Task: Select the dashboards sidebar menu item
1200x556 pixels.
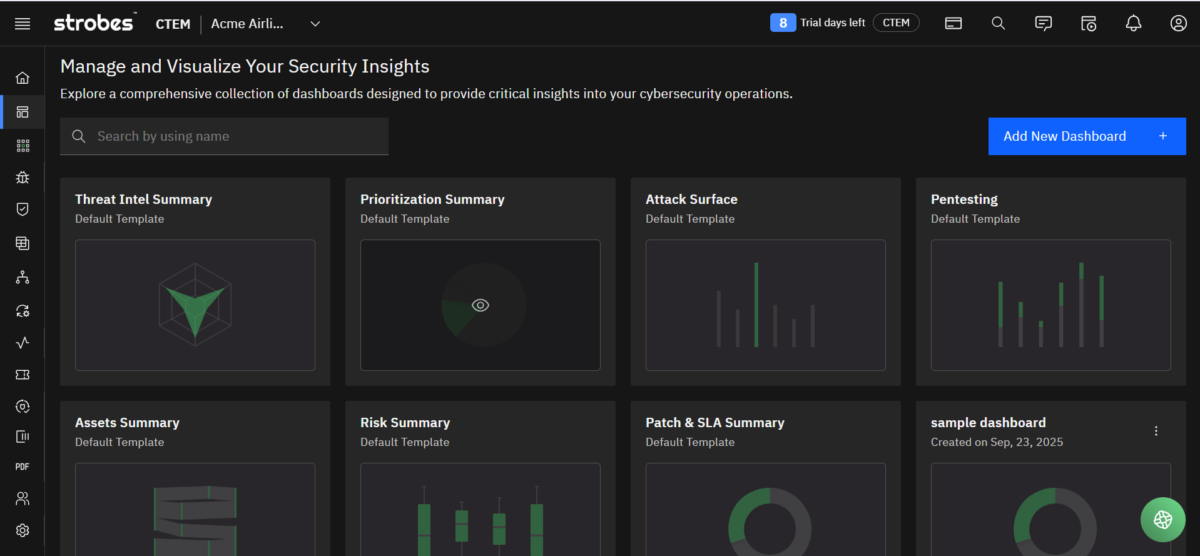Action: coord(23,112)
